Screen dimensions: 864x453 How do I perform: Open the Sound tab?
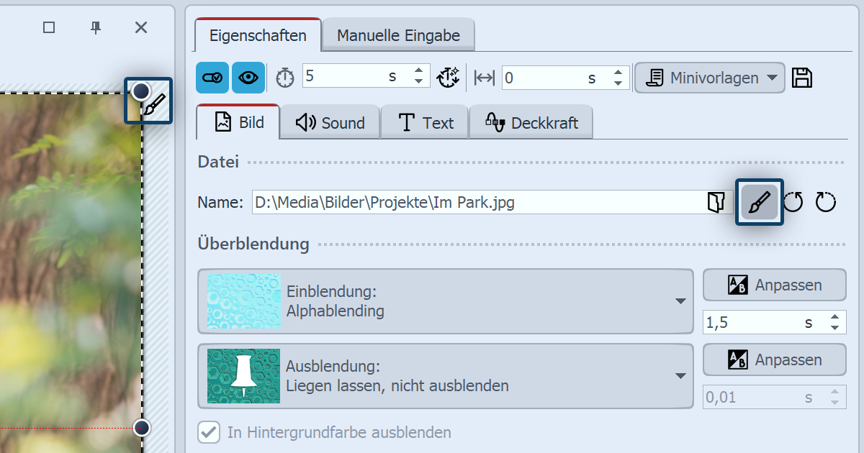[329, 122]
